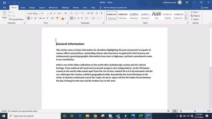The image size is (212, 119).
Task: Open the line spacing dropdown
Action: point(87,18)
